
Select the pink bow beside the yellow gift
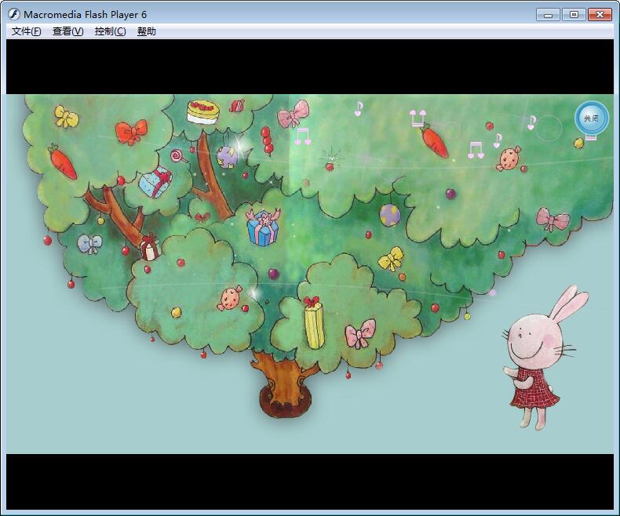click(x=360, y=333)
